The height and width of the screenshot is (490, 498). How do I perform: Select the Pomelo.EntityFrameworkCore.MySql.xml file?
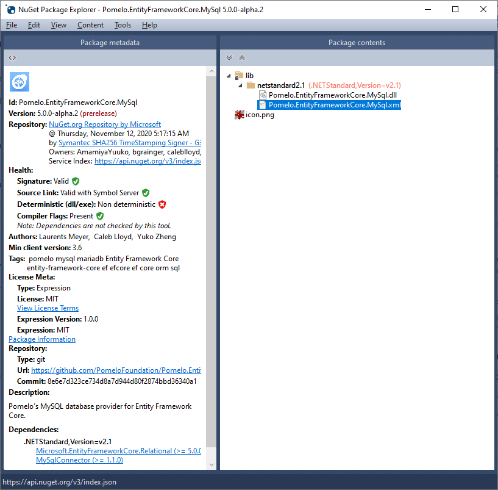[329, 104]
